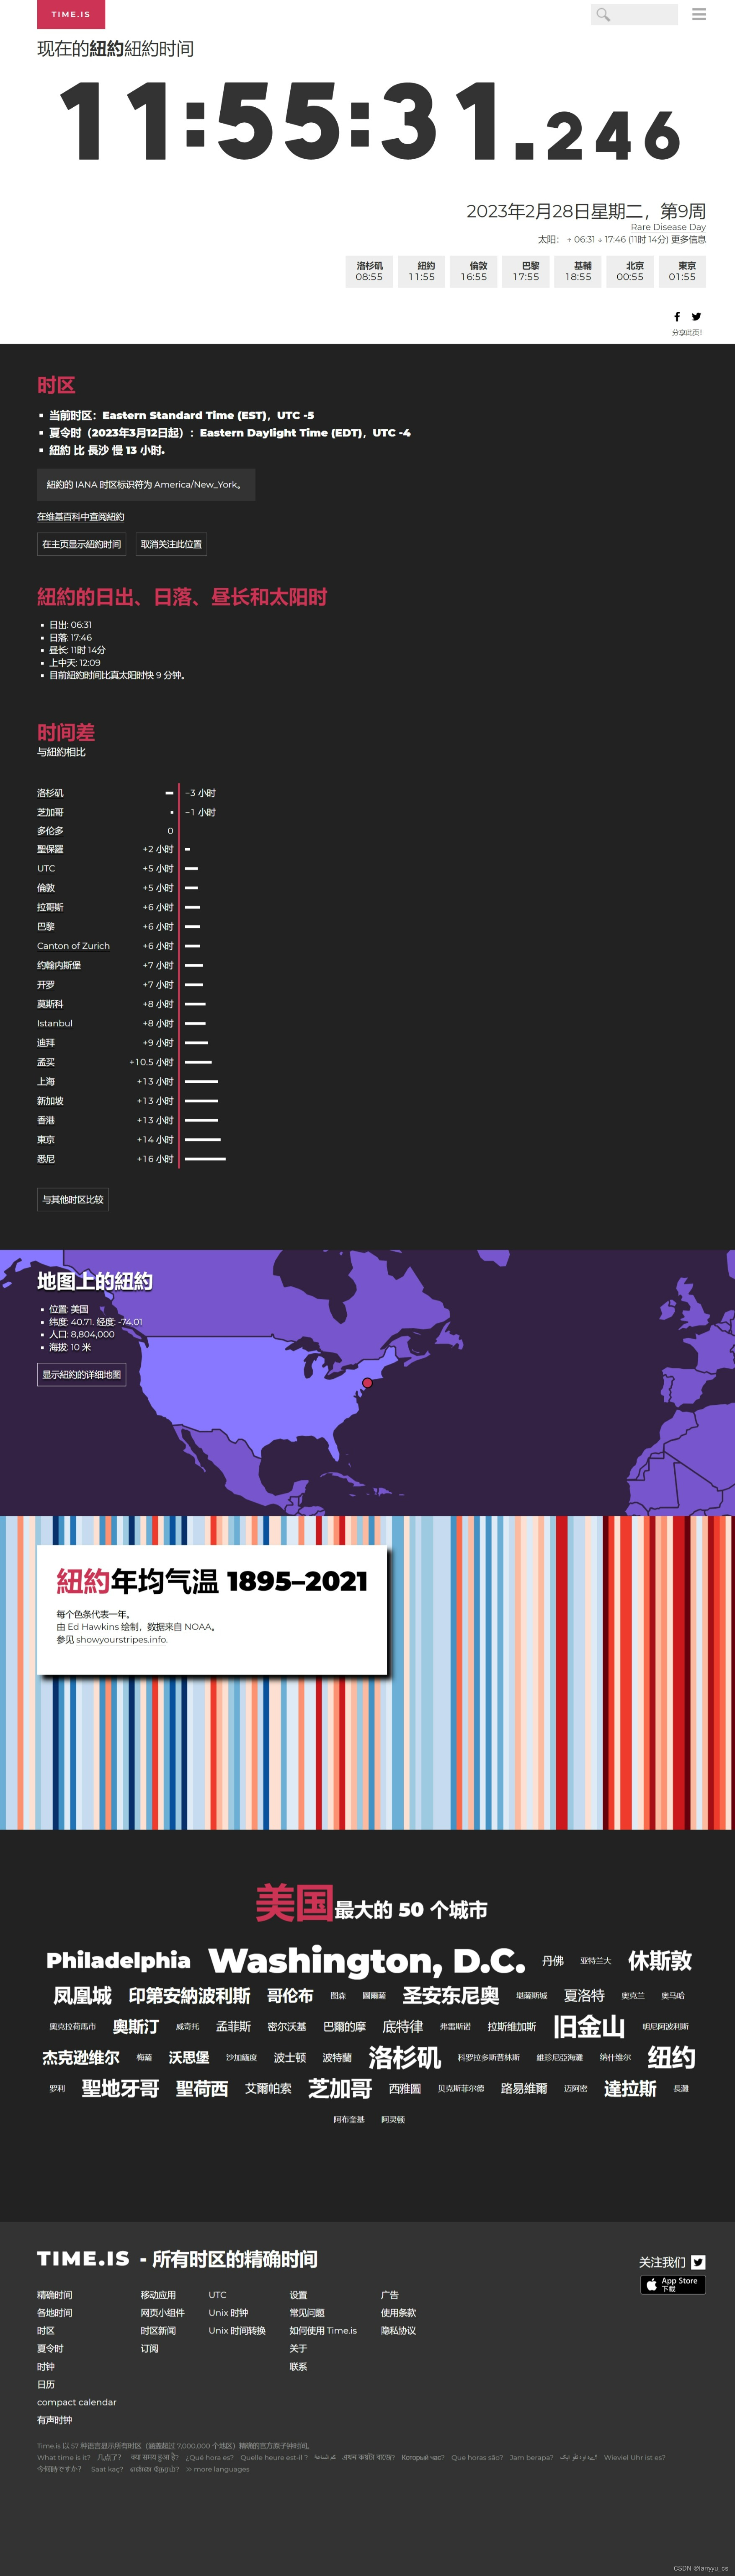Open footer 隐私协议 link
The image size is (735, 2576).
tap(398, 2331)
